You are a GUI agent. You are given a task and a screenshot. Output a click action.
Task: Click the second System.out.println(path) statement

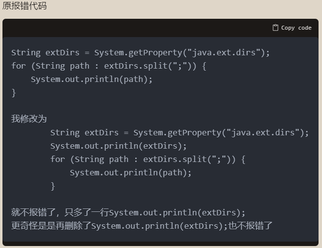click(130, 173)
